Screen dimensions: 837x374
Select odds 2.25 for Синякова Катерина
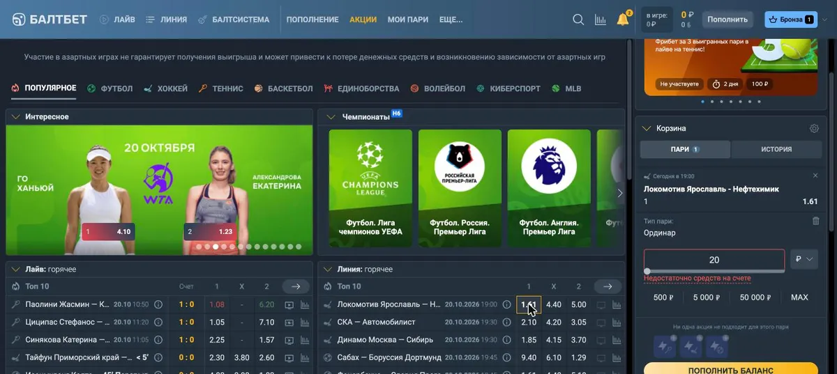tap(217, 340)
